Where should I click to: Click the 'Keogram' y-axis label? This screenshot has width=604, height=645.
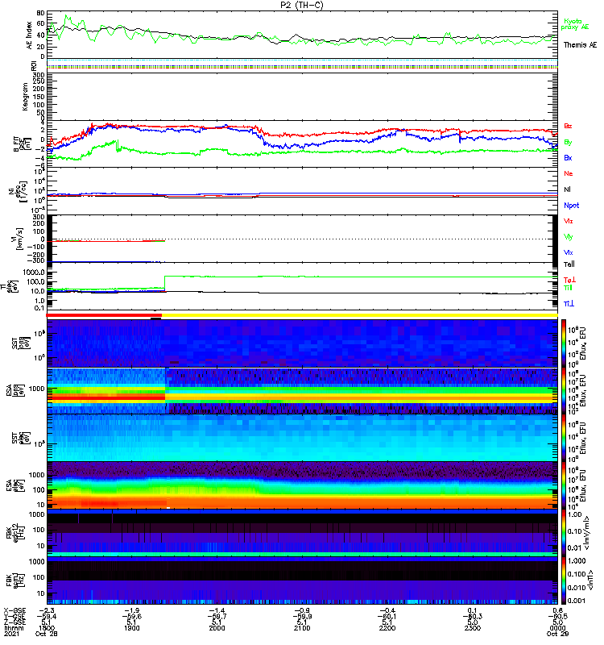pyautogui.click(x=25, y=97)
